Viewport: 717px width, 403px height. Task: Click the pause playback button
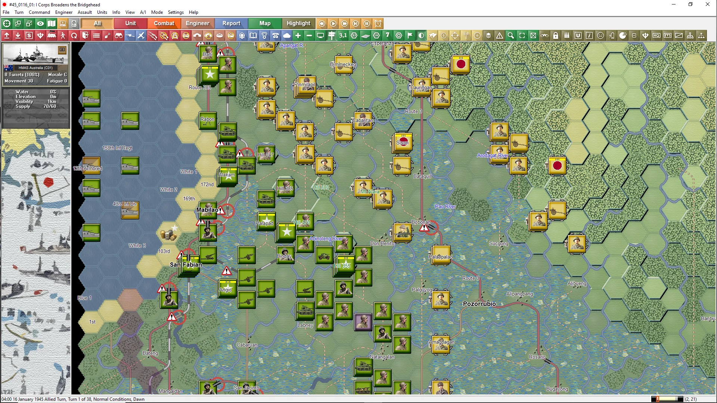tap(367, 24)
